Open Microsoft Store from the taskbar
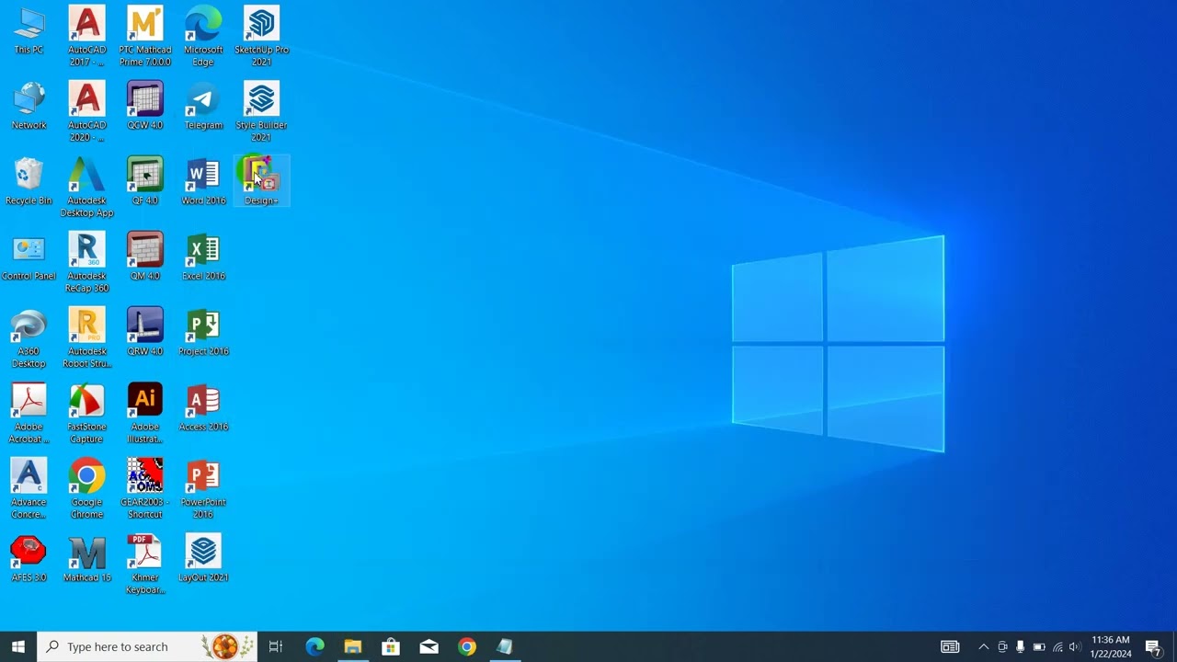1177x662 pixels. pos(391,647)
